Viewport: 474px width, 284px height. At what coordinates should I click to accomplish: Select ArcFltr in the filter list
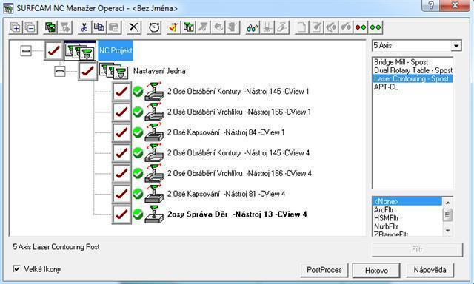coord(384,209)
